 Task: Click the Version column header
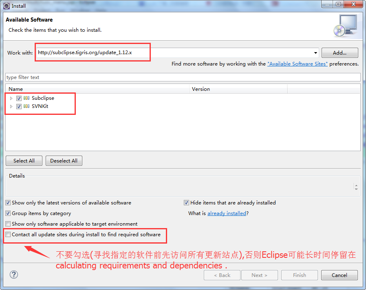click(x=238, y=89)
